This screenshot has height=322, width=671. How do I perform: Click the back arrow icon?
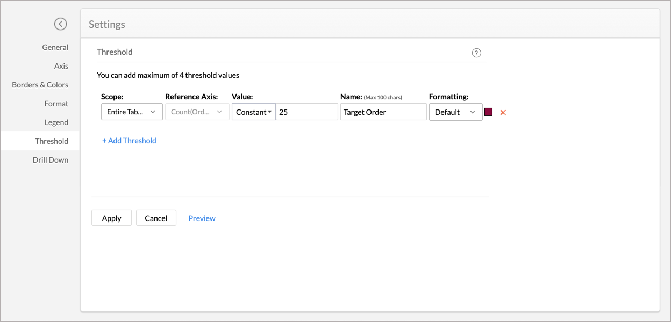coord(61,24)
